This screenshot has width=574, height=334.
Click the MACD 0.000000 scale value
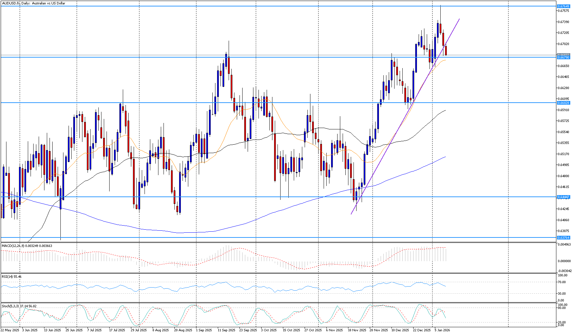coord(564,261)
